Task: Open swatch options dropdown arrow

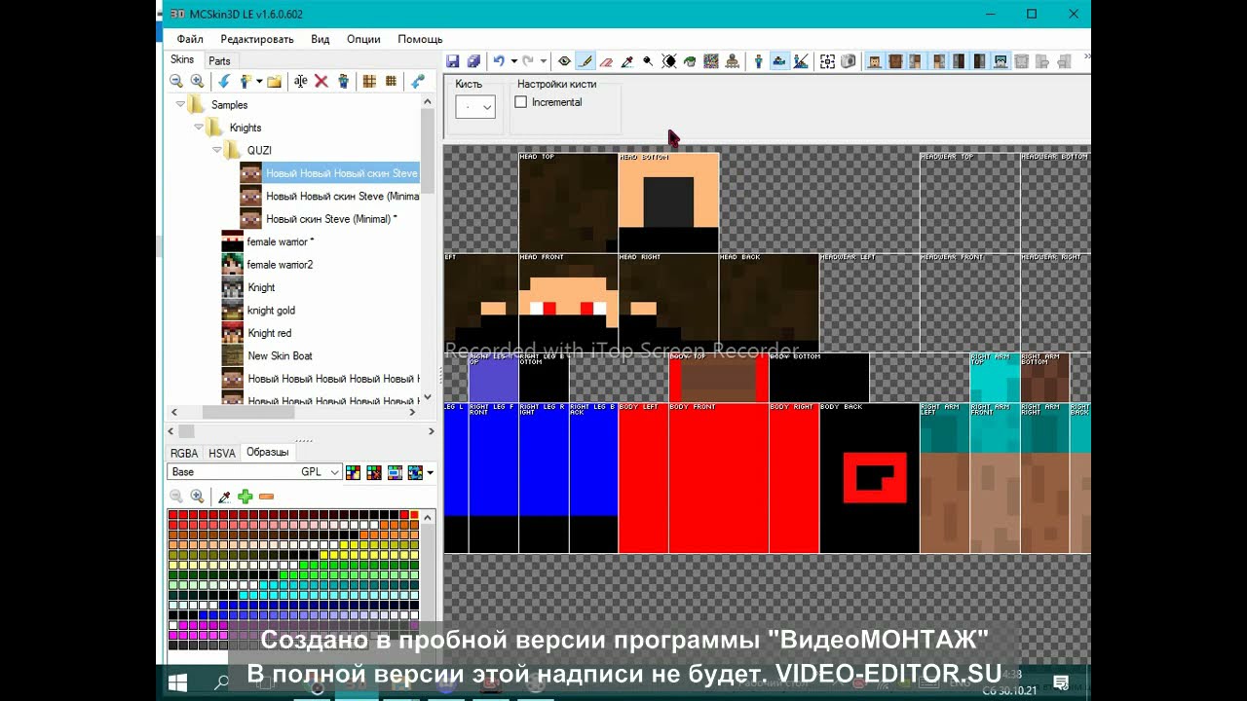Action: (x=430, y=473)
